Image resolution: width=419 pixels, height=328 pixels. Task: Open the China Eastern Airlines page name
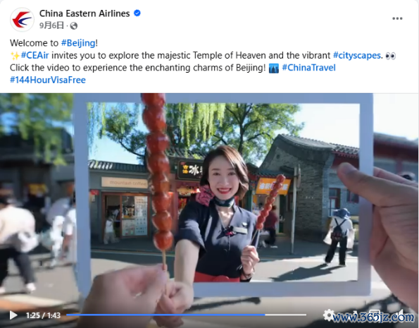(x=85, y=13)
